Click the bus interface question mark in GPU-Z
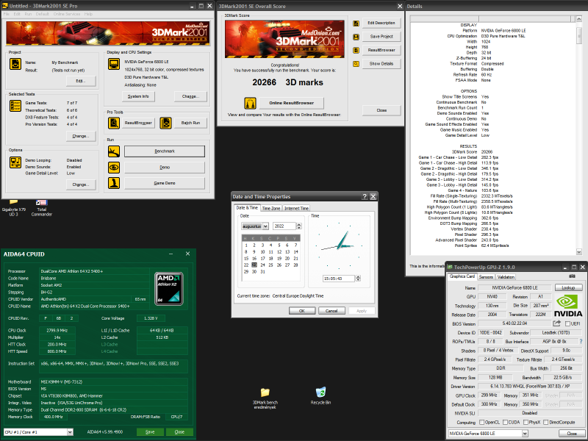588x441 pixels. tap(581, 341)
